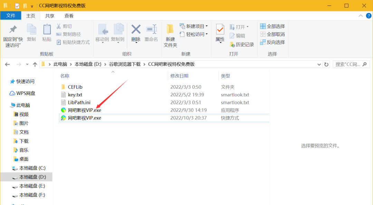Click Paste shortcut (粘贴快捷方式)
The width and height of the screenshot is (373, 205).
tap(73, 42)
